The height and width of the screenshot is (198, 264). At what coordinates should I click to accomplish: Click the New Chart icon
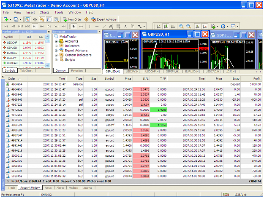click(6, 19)
